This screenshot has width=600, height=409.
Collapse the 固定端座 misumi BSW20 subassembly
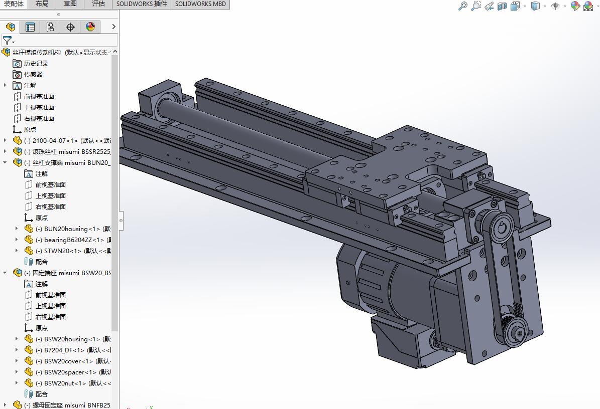5,273
